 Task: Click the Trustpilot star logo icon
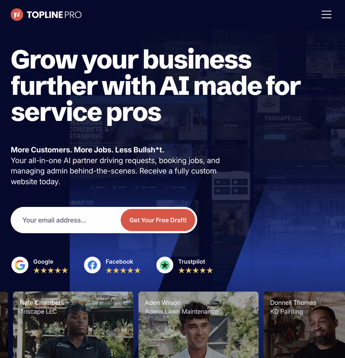164,265
